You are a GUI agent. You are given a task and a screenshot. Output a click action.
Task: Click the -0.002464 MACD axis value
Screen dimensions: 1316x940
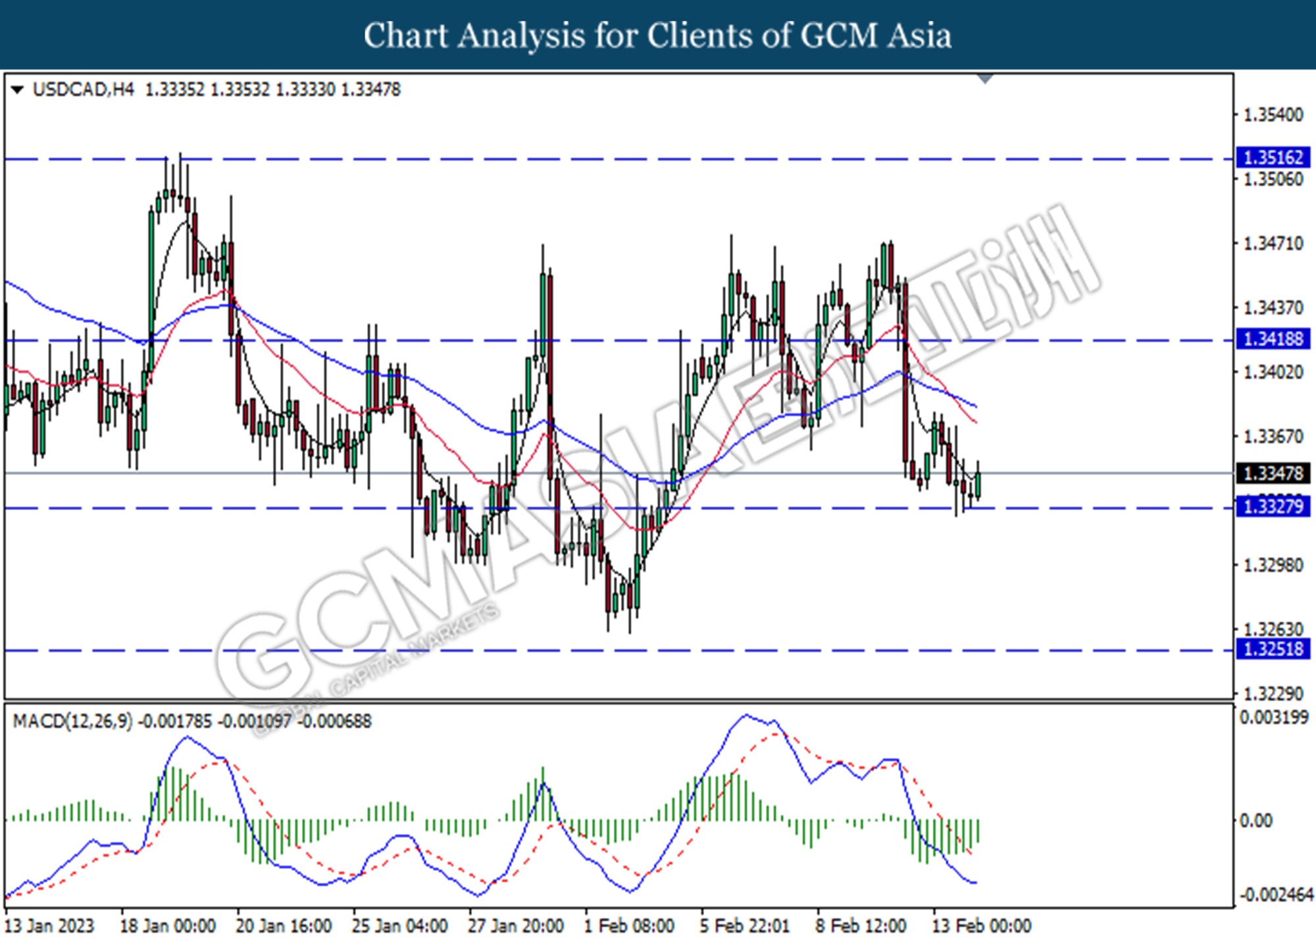tap(1277, 895)
